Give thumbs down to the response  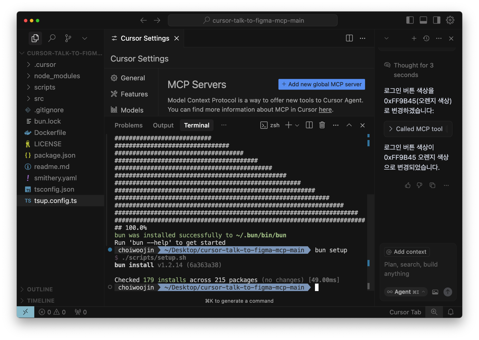(420, 185)
